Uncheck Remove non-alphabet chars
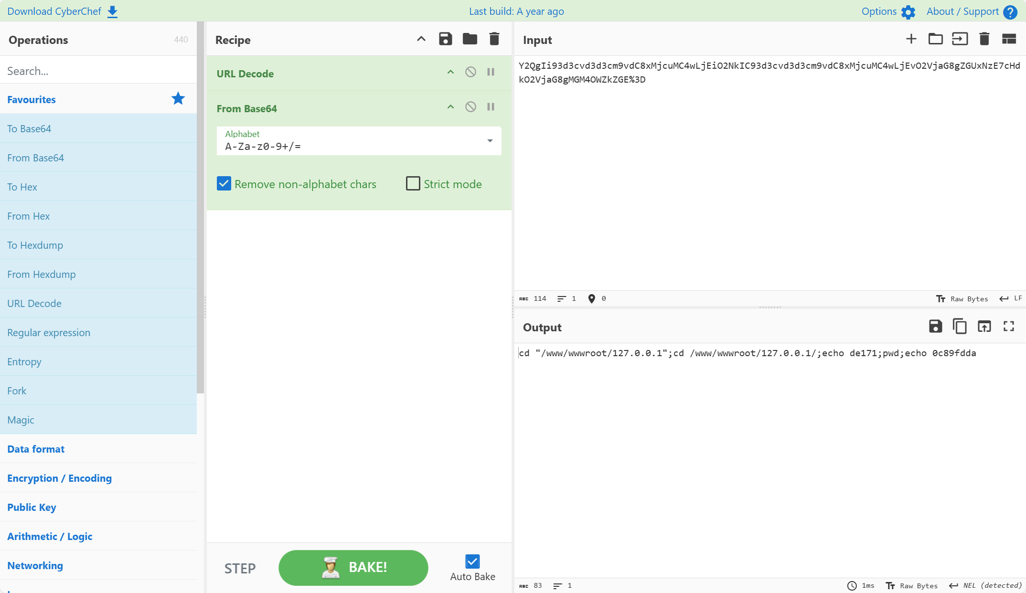The width and height of the screenshot is (1026, 593). click(224, 184)
